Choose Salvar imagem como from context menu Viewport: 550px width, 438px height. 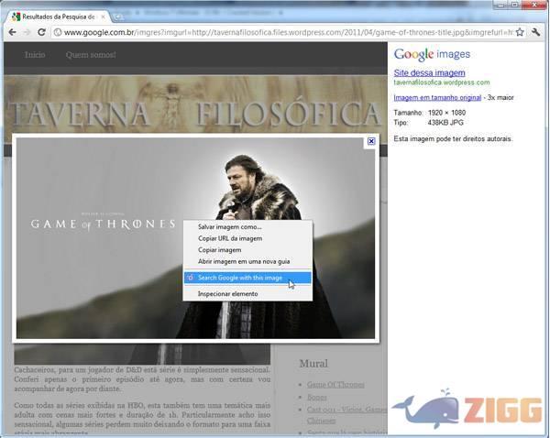pyautogui.click(x=230, y=226)
